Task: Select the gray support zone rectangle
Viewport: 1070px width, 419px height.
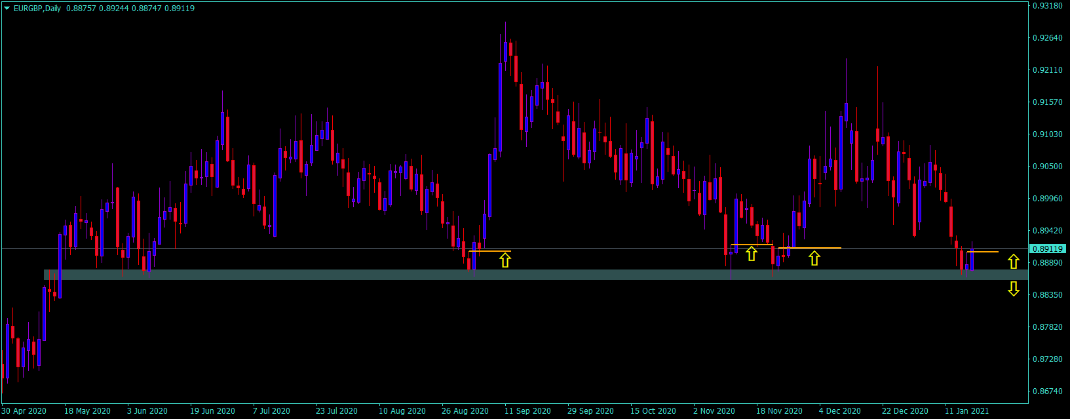Action: pyautogui.click(x=536, y=275)
